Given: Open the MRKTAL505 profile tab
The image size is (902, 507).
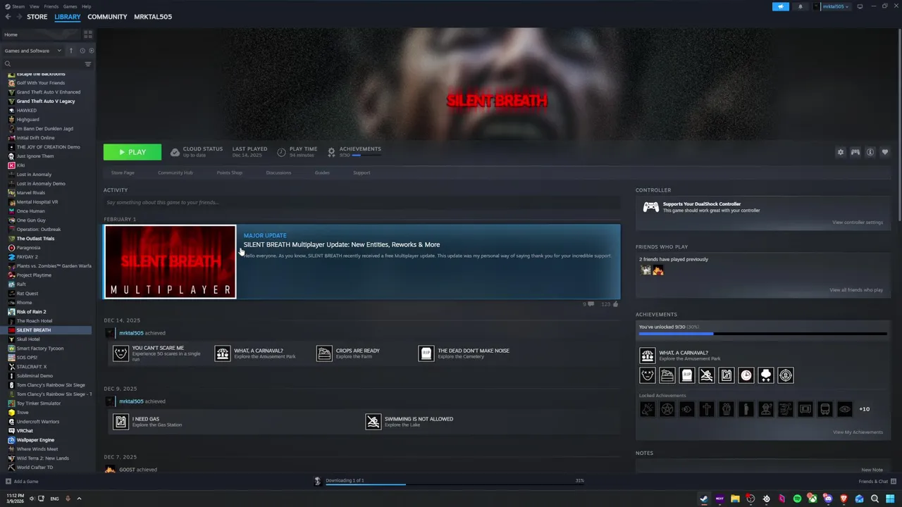Looking at the screenshot, I should click(153, 17).
